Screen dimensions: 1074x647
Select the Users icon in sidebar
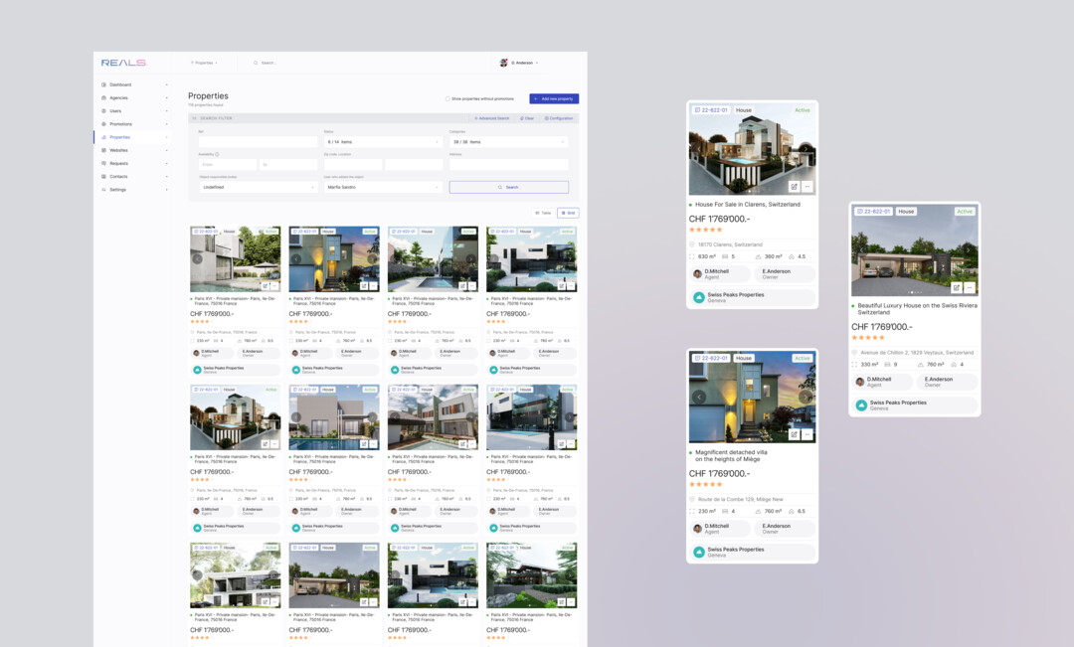[103, 111]
